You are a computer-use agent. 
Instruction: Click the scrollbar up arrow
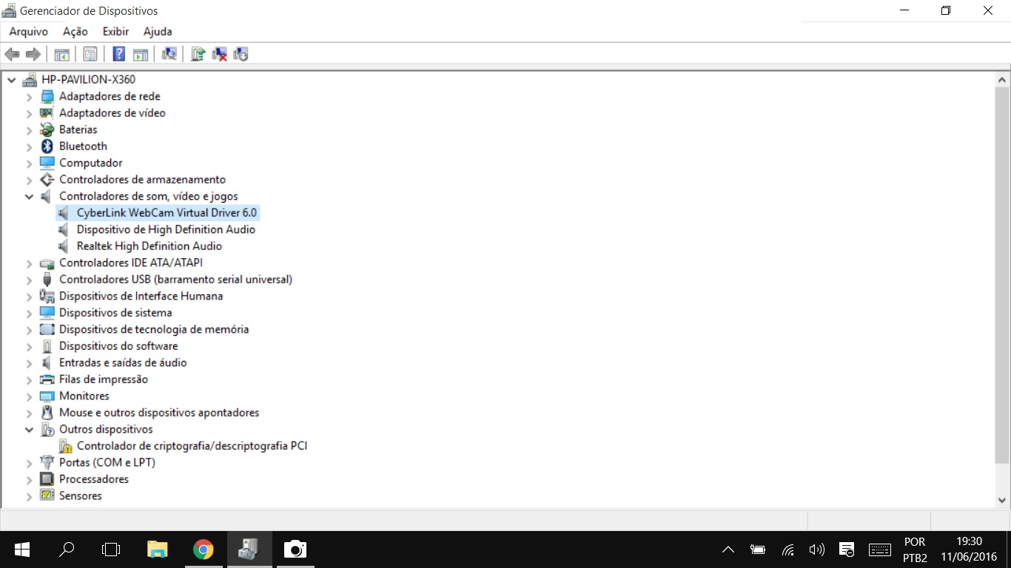[x=1003, y=79]
